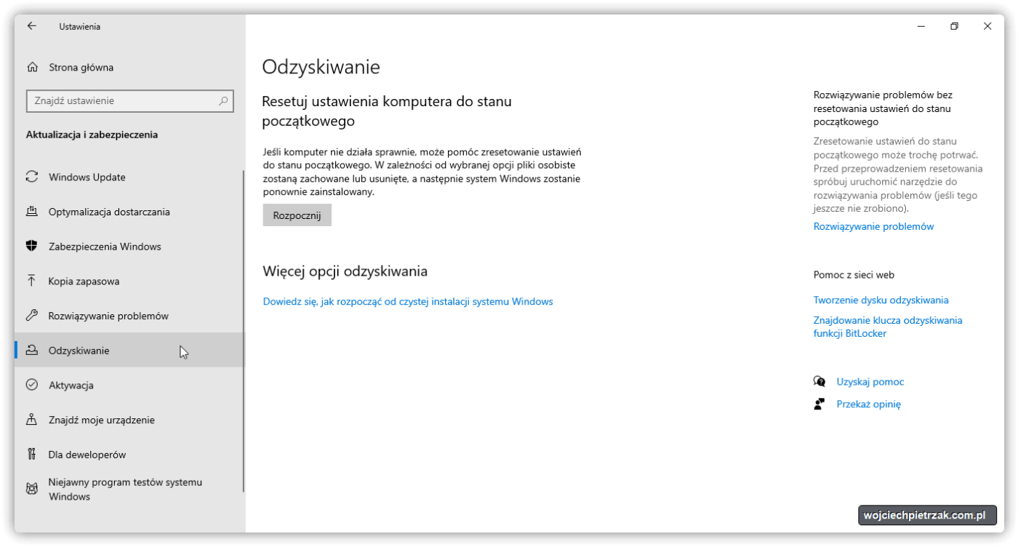Image resolution: width=1018 pixels, height=547 pixels.
Task: Click the Odzyskiwanie page heading
Action: [x=321, y=67]
